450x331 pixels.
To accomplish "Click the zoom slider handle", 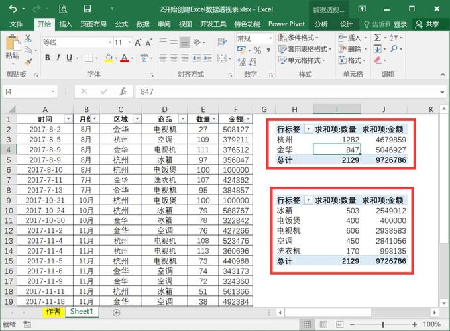I will click(383, 324).
